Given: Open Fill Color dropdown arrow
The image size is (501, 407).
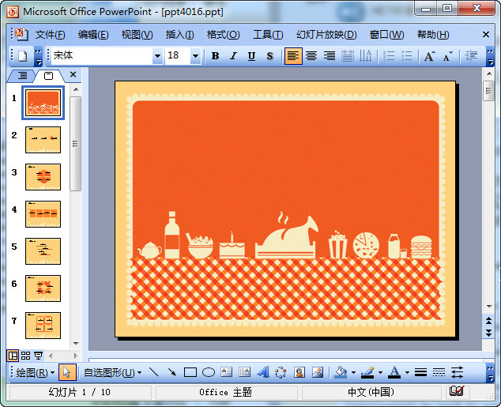Looking at the screenshot, I should click(x=353, y=372).
